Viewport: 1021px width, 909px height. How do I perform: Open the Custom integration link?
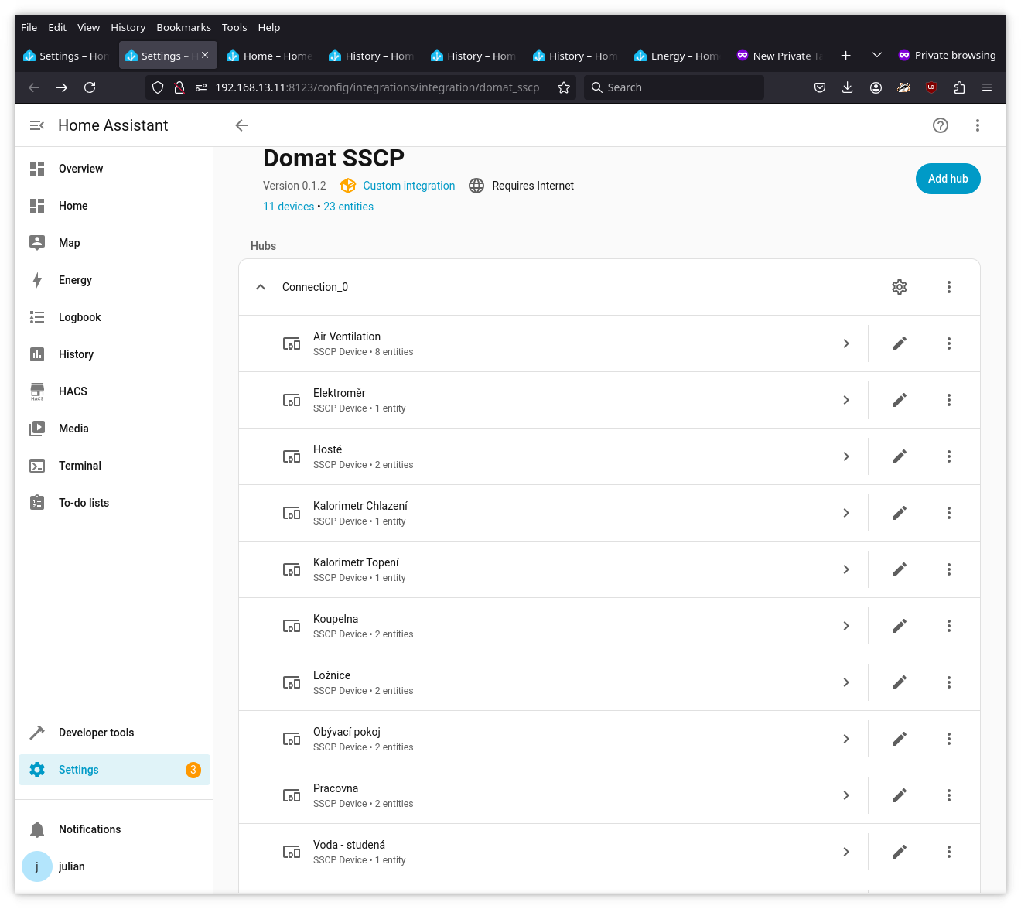[x=408, y=186]
